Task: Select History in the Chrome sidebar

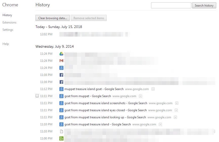Action: point(7,15)
